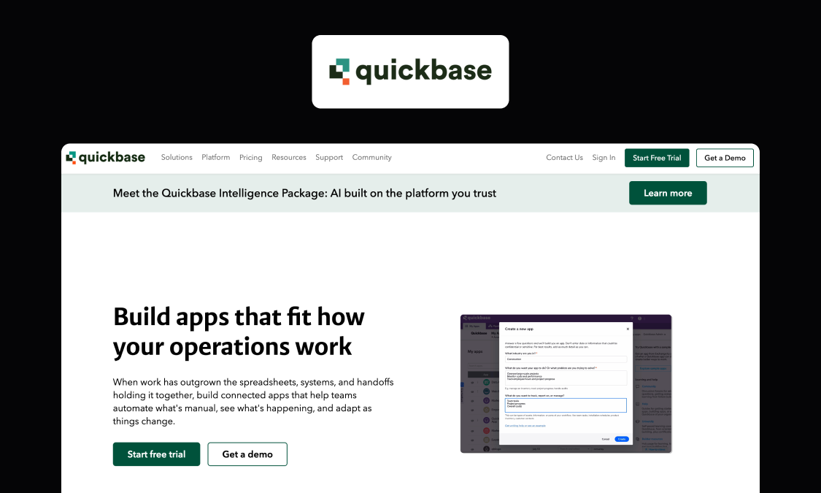
Task: Click the Contact Us link
Action: coord(564,157)
